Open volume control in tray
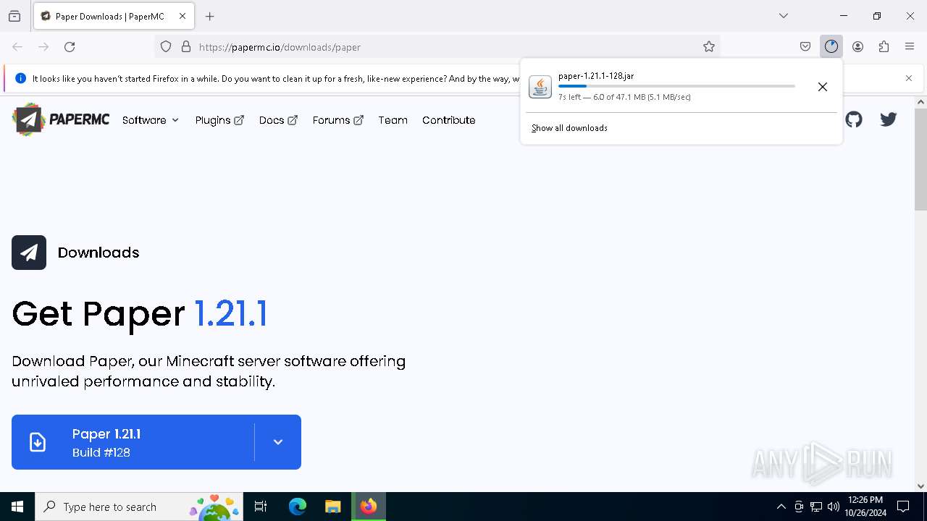 click(834, 507)
